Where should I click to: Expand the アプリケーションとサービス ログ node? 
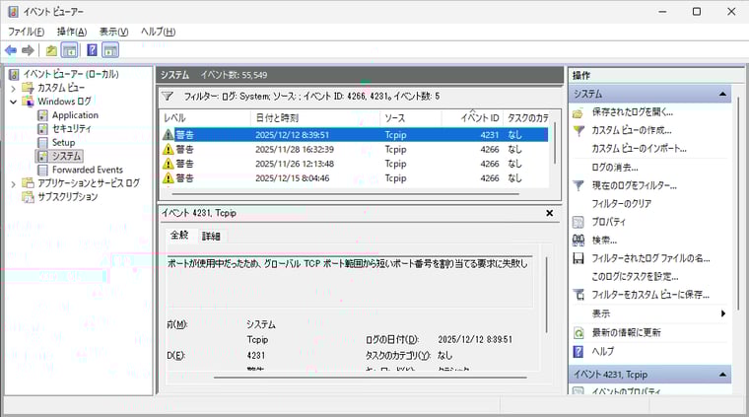(14, 183)
